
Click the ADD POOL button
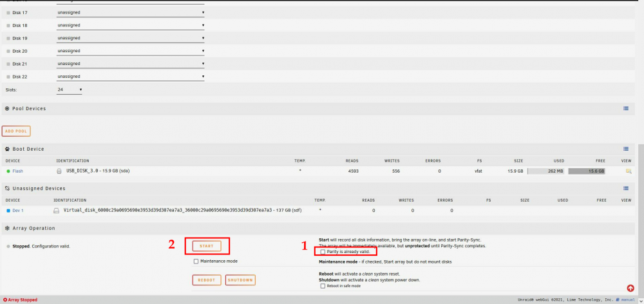16,131
